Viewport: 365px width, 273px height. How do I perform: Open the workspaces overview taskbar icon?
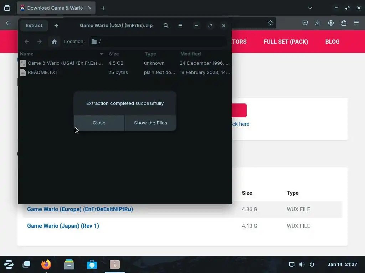(x=26, y=264)
